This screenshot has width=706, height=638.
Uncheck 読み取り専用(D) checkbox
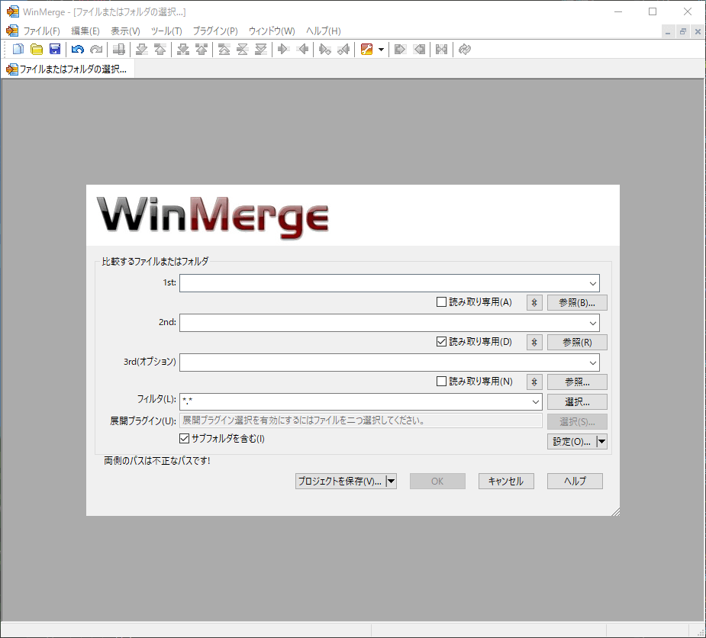coord(441,342)
